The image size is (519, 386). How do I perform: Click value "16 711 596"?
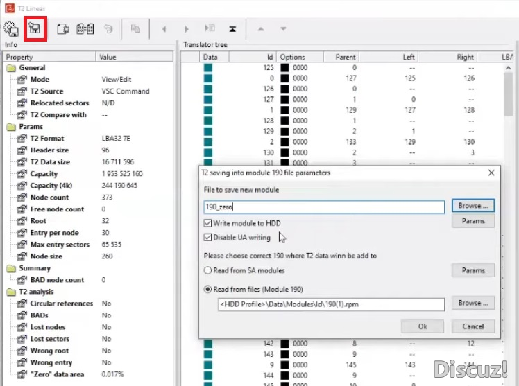(118, 162)
